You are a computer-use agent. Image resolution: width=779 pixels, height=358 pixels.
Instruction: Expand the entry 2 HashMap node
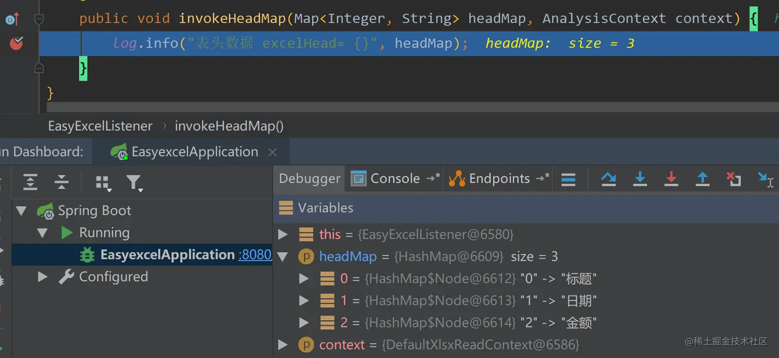click(x=304, y=323)
